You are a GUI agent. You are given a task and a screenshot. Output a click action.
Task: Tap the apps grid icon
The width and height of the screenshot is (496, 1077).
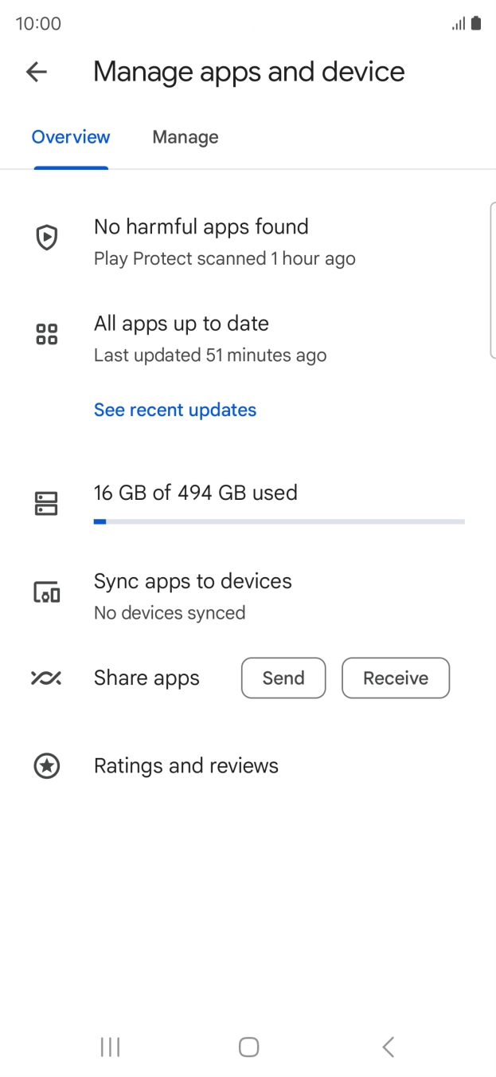[47, 334]
